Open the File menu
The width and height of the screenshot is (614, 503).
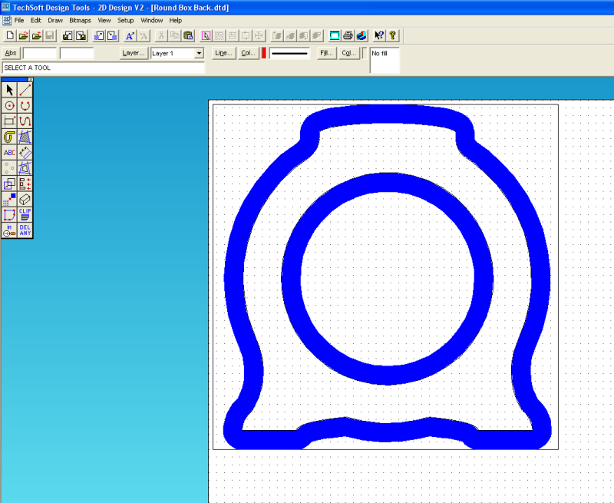(19, 21)
